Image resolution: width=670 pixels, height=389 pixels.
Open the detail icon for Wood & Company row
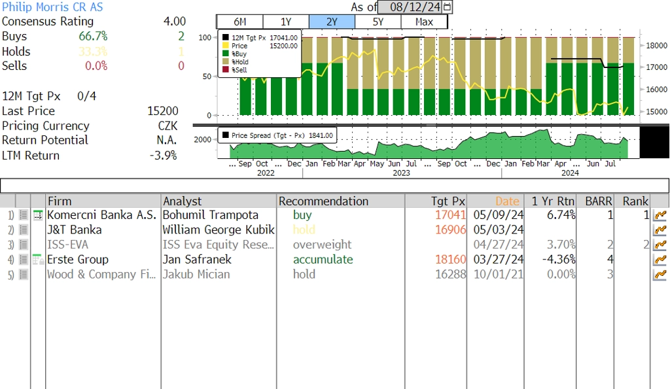tap(24, 275)
